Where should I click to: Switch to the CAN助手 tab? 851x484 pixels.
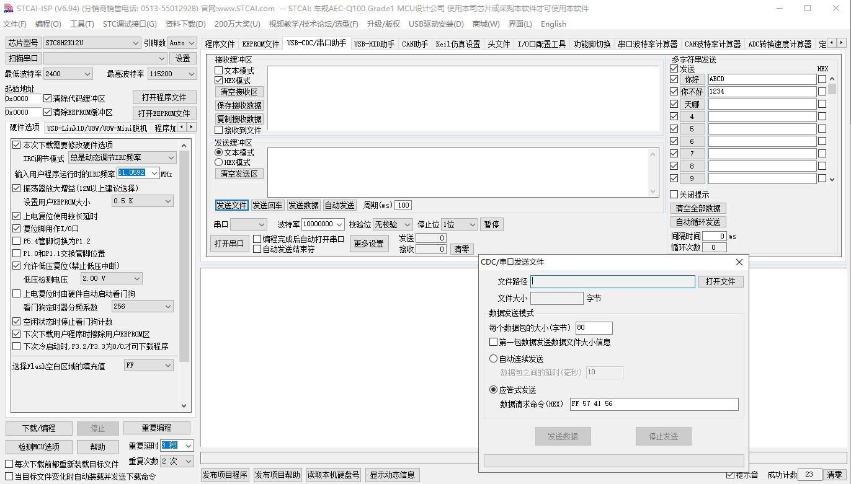point(415,44)
